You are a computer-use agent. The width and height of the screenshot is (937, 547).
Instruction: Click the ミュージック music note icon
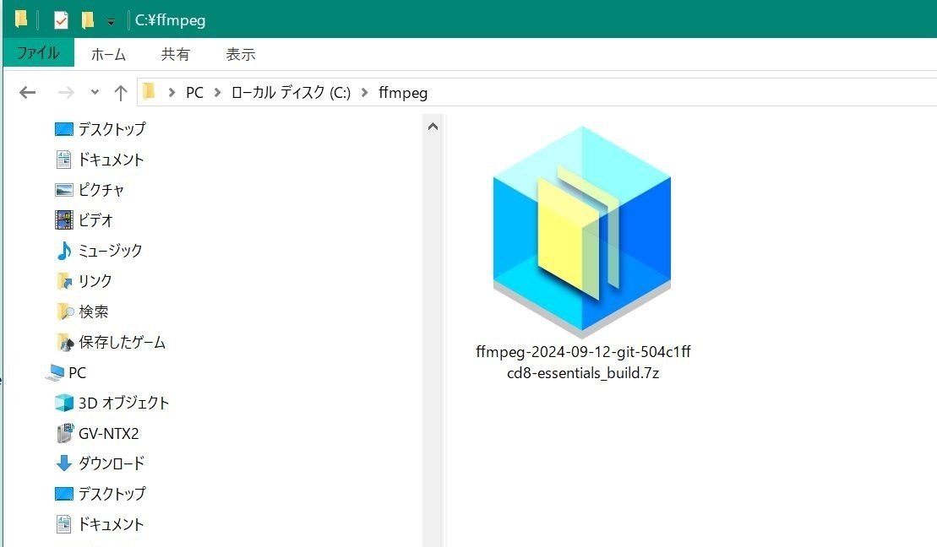[x=64, y=250]
